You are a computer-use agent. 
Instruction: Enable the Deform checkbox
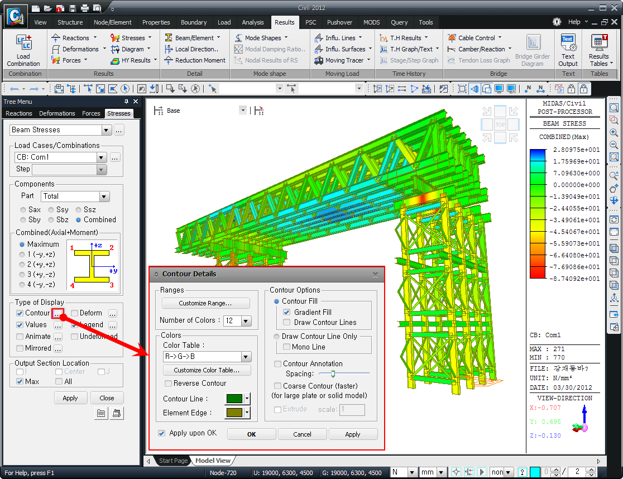pyautogui.click(x=74, y=313)
